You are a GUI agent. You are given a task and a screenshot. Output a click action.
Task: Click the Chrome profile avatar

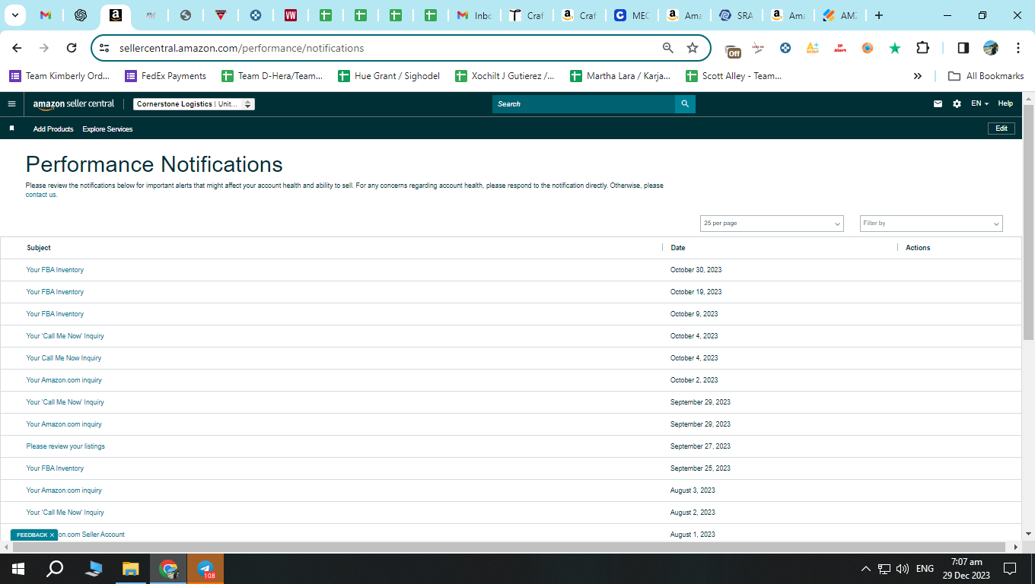pos(991,48)
